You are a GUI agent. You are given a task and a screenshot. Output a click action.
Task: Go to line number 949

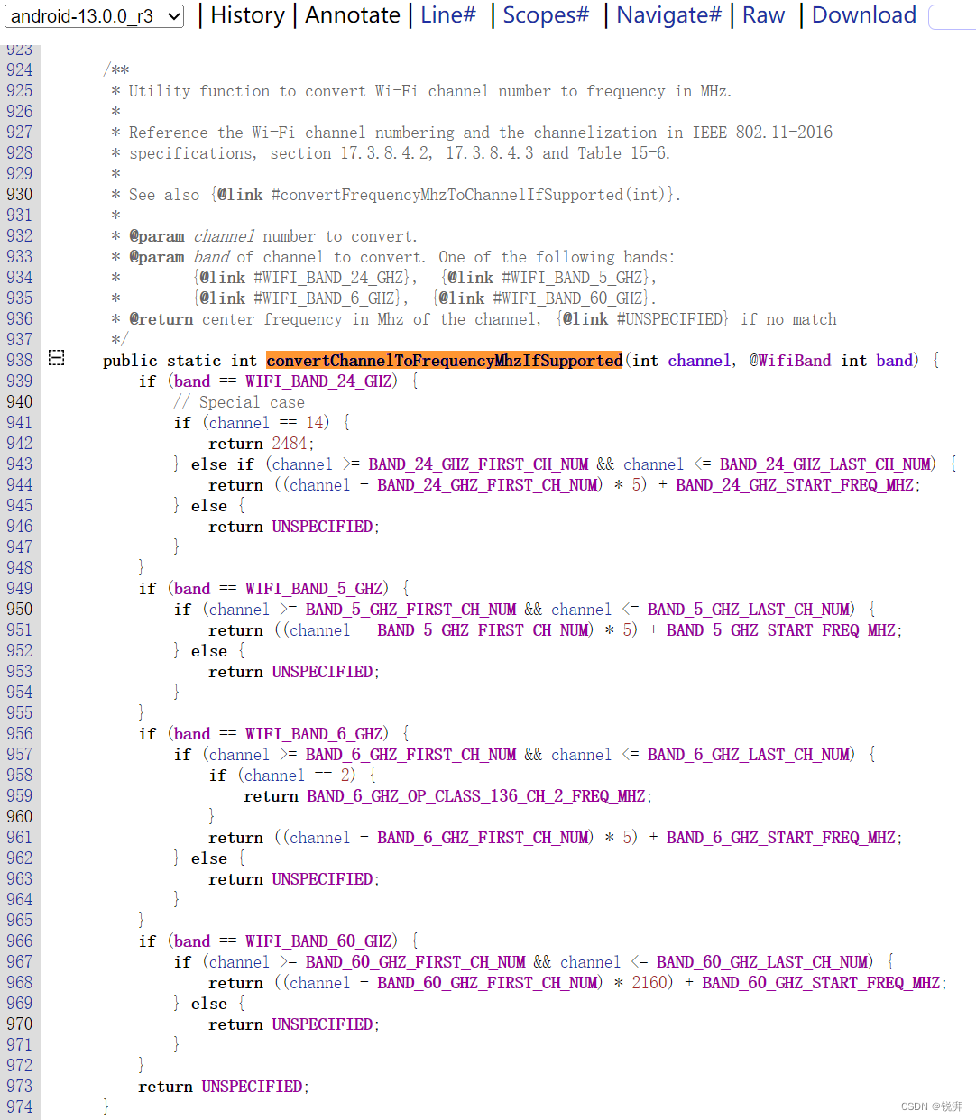click(x=19, y=589)
